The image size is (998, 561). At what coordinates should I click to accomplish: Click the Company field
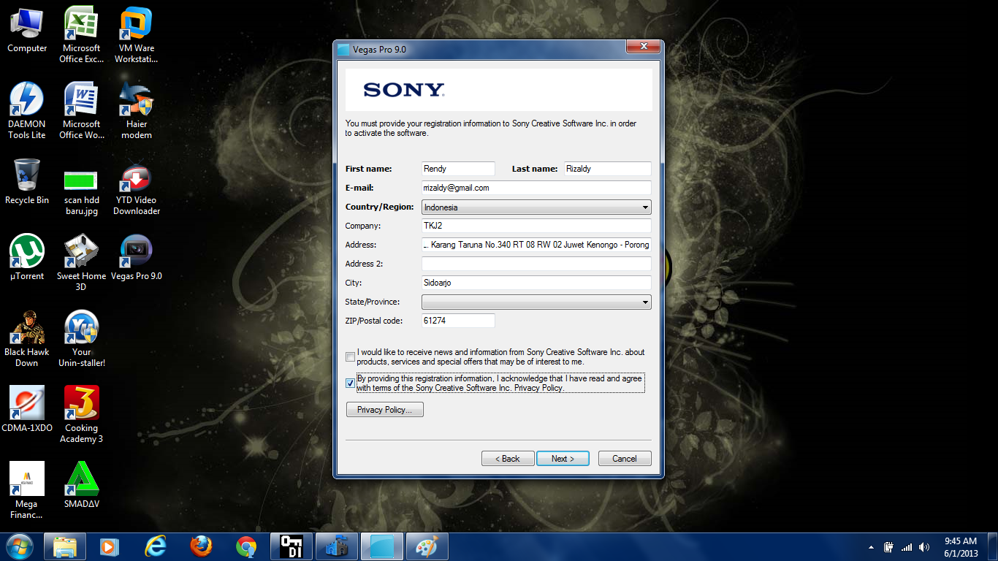tap(536, 226)
